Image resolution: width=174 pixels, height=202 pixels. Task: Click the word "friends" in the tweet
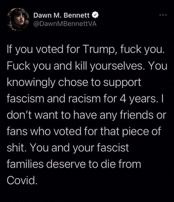pyautogui.click(x=137, y=115)
